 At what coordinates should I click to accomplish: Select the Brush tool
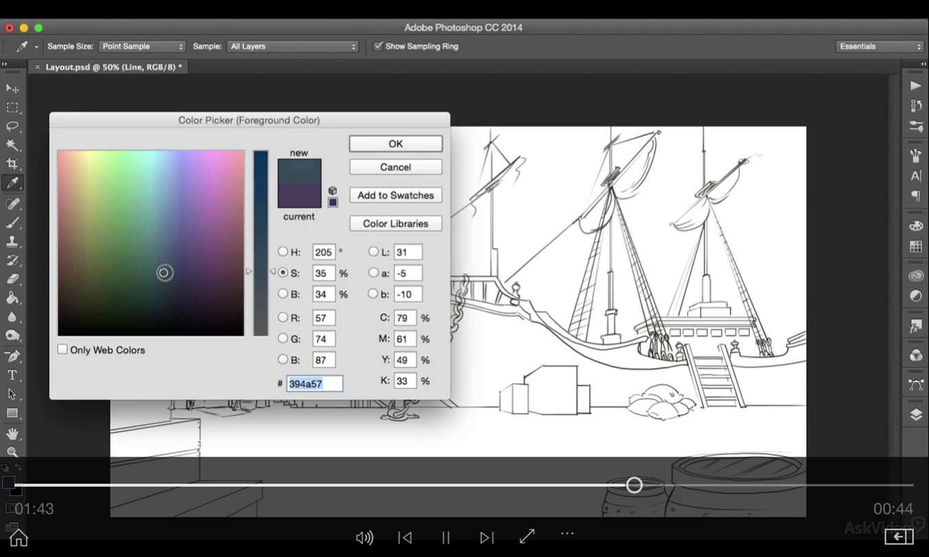click(x=12, y=223)
